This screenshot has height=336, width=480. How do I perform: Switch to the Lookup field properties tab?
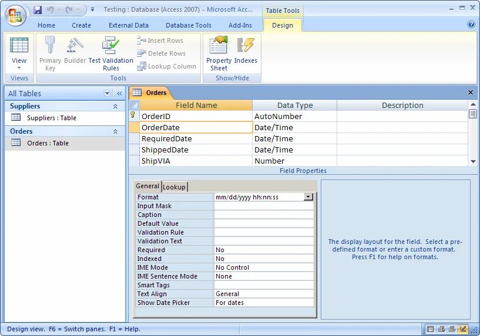click(x=174, y=187)
